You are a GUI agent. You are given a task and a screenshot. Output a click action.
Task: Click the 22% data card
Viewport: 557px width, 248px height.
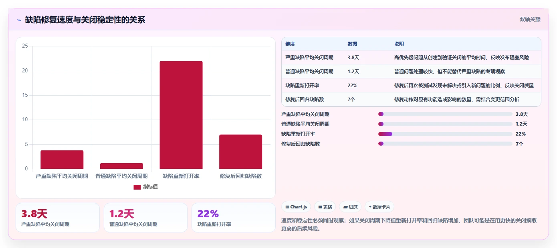234,218
